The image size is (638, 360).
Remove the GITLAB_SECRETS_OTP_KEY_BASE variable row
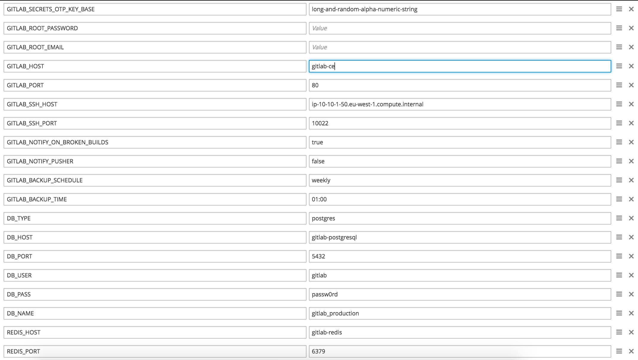[x=631, y=9]
